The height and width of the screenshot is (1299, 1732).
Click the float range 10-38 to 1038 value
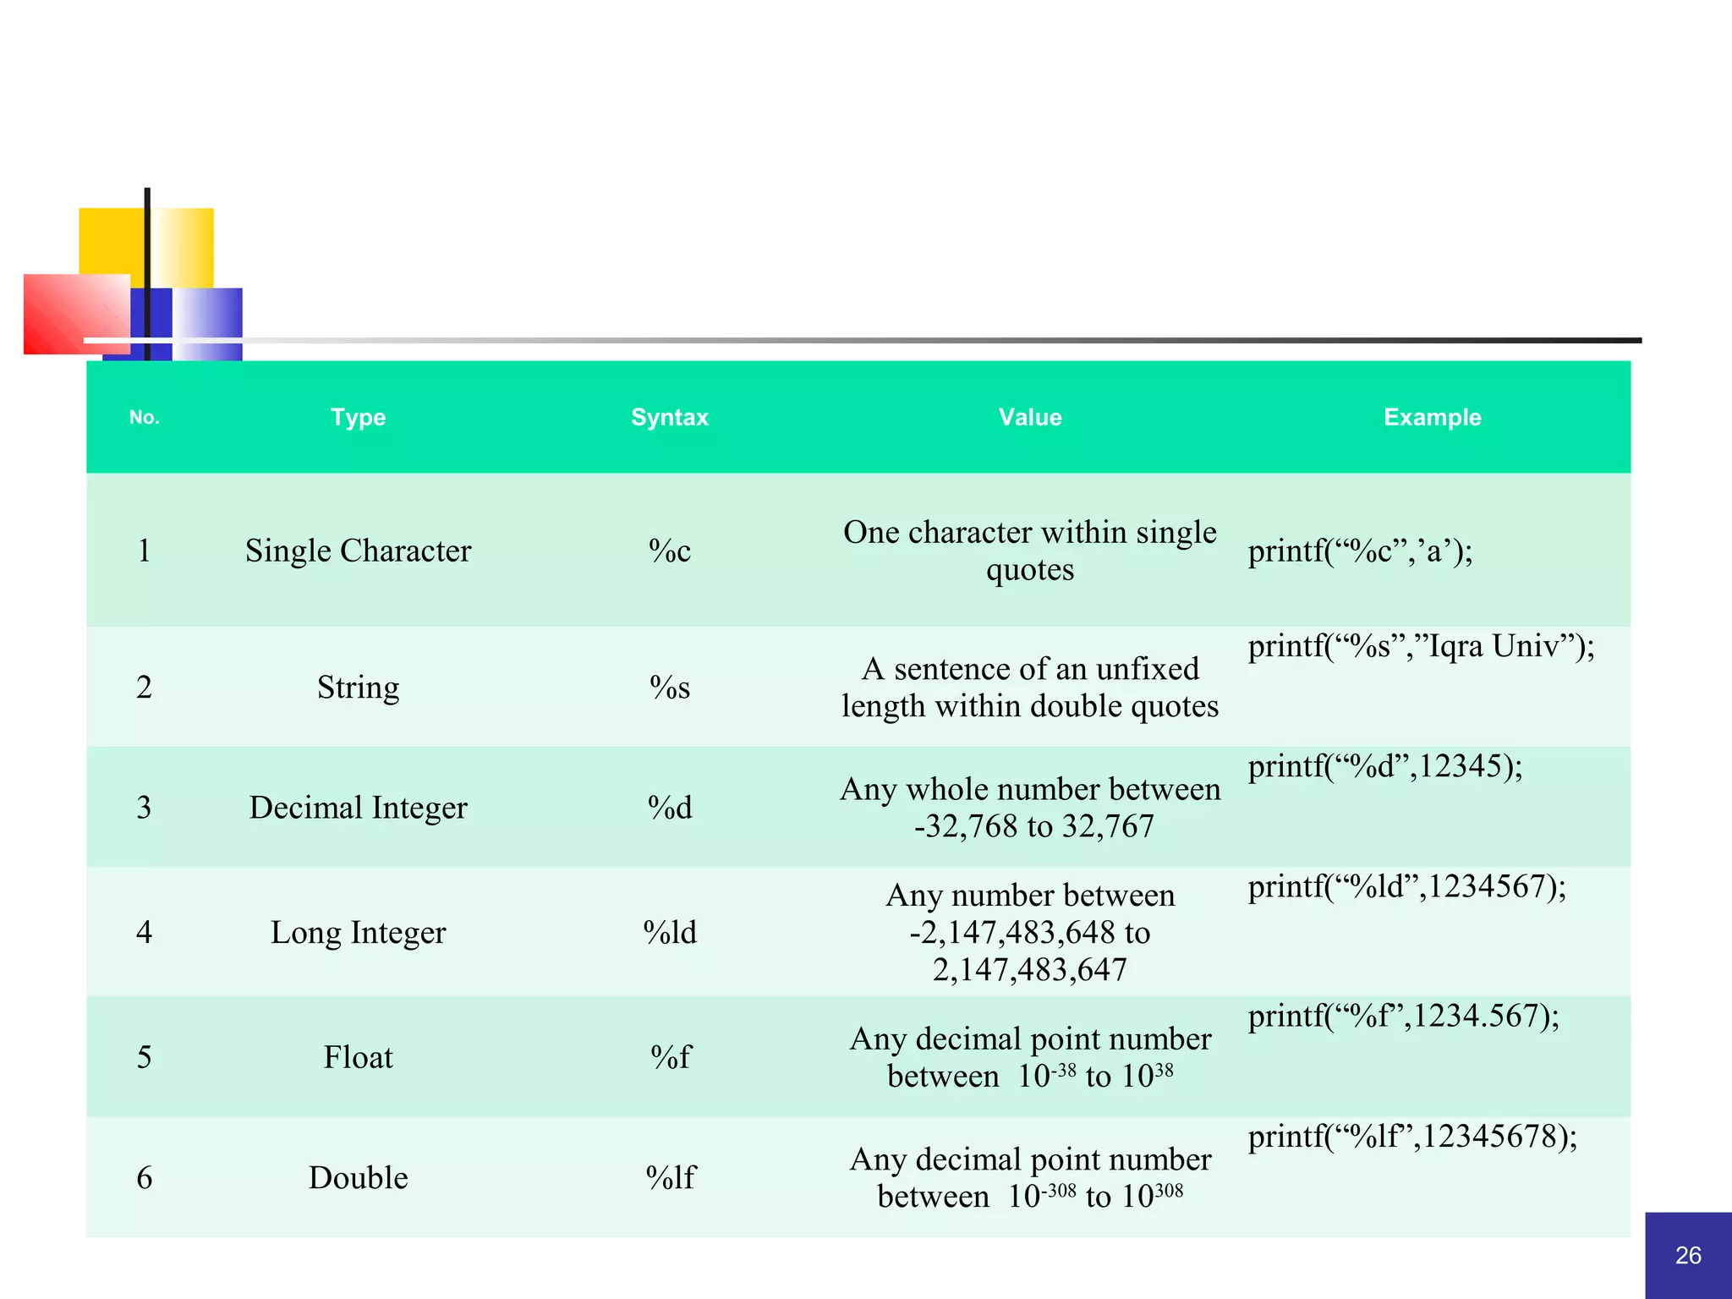(1030, 1057)
